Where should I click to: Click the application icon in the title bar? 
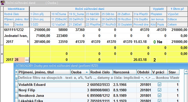[x=3, y=3]
